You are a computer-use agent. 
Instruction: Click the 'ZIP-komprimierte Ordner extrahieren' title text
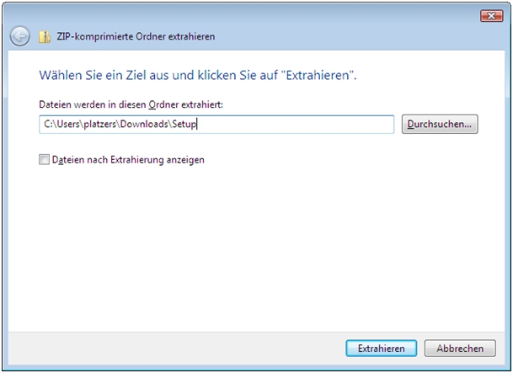[136, 37]
